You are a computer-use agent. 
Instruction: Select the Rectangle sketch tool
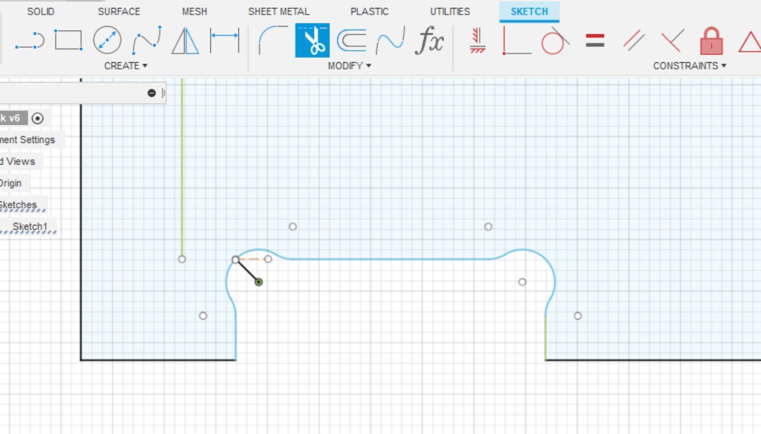point(68,41)
